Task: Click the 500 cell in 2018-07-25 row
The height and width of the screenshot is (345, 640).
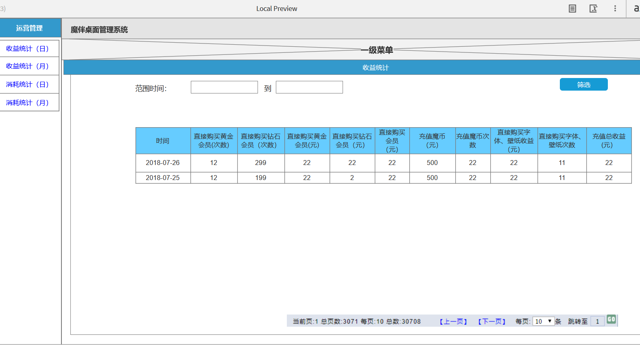Action: [432, 178]
